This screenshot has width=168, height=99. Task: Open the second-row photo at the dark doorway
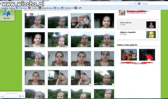tap(35, 40)
